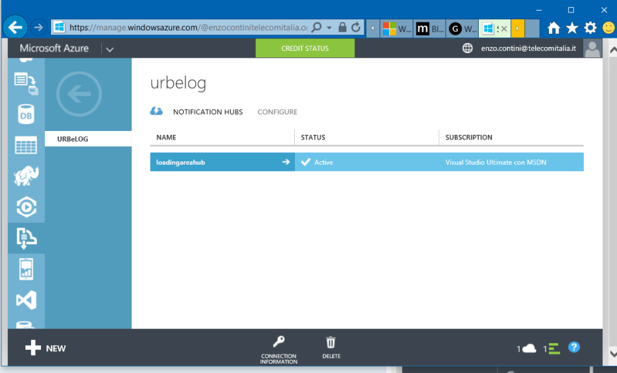Screen dimensions: 617x373
Task: Click the browser Forward button
Action: coord(38,28)
